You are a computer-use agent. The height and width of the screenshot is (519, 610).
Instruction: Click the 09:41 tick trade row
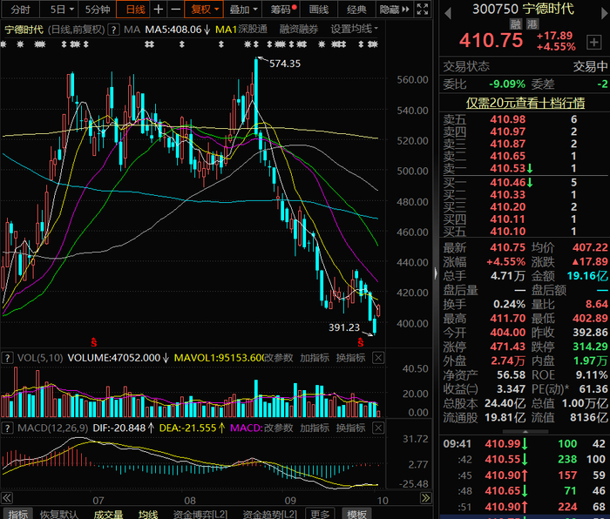(525, 443)
